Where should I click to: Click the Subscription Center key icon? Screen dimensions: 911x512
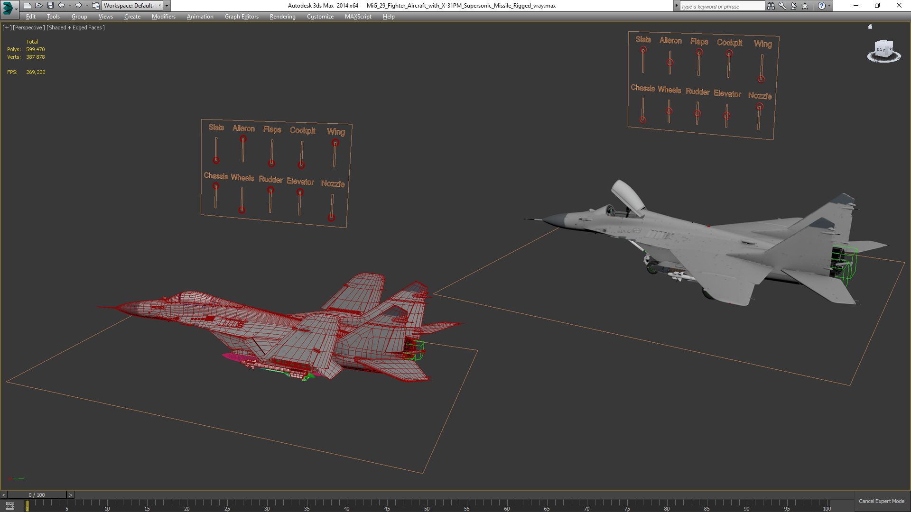coord(782,6)
